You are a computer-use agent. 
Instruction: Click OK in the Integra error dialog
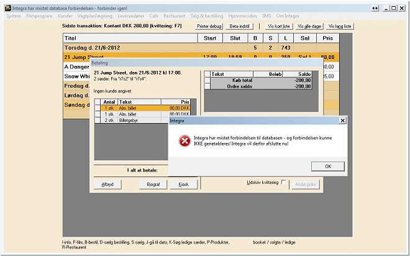click(328, 167)
